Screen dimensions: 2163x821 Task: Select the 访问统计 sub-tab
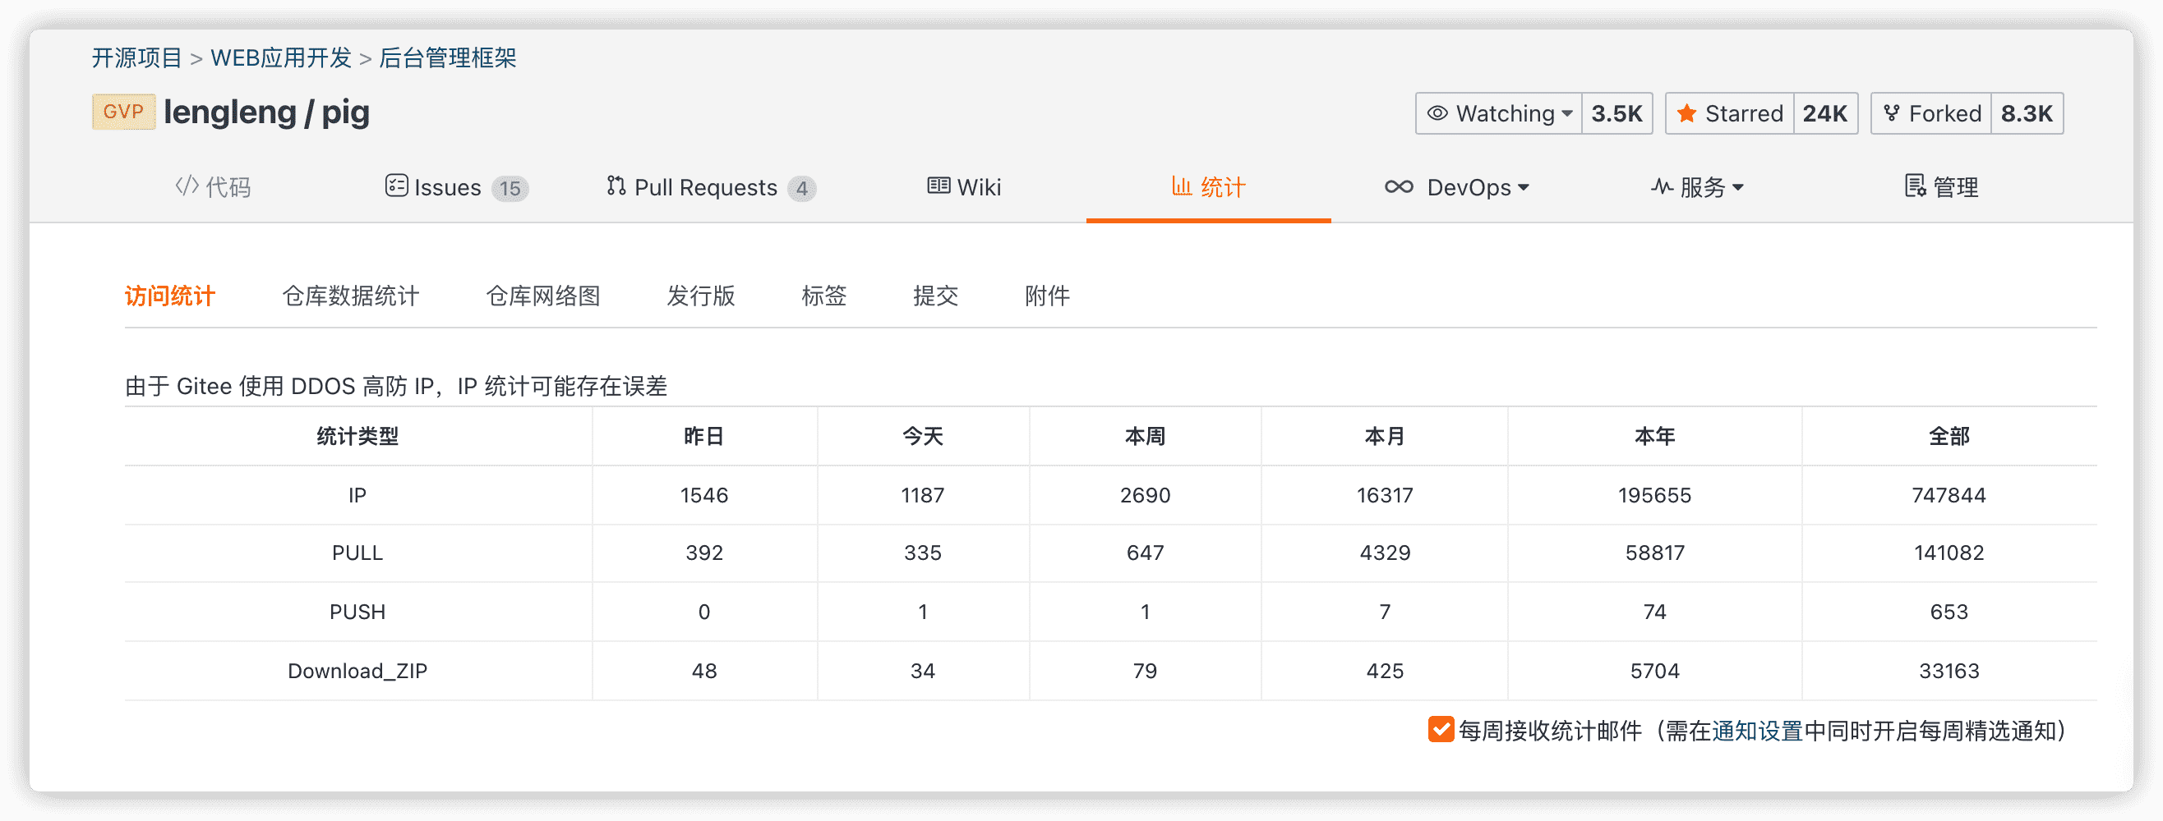click(x=170, y=296)
